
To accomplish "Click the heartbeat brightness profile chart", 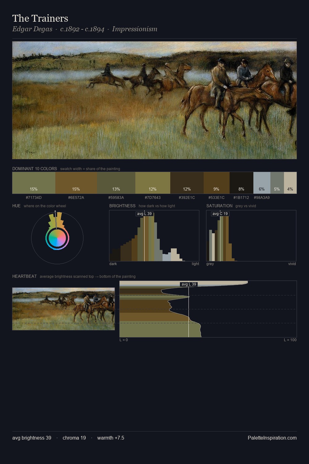I will tap(208, 309).
